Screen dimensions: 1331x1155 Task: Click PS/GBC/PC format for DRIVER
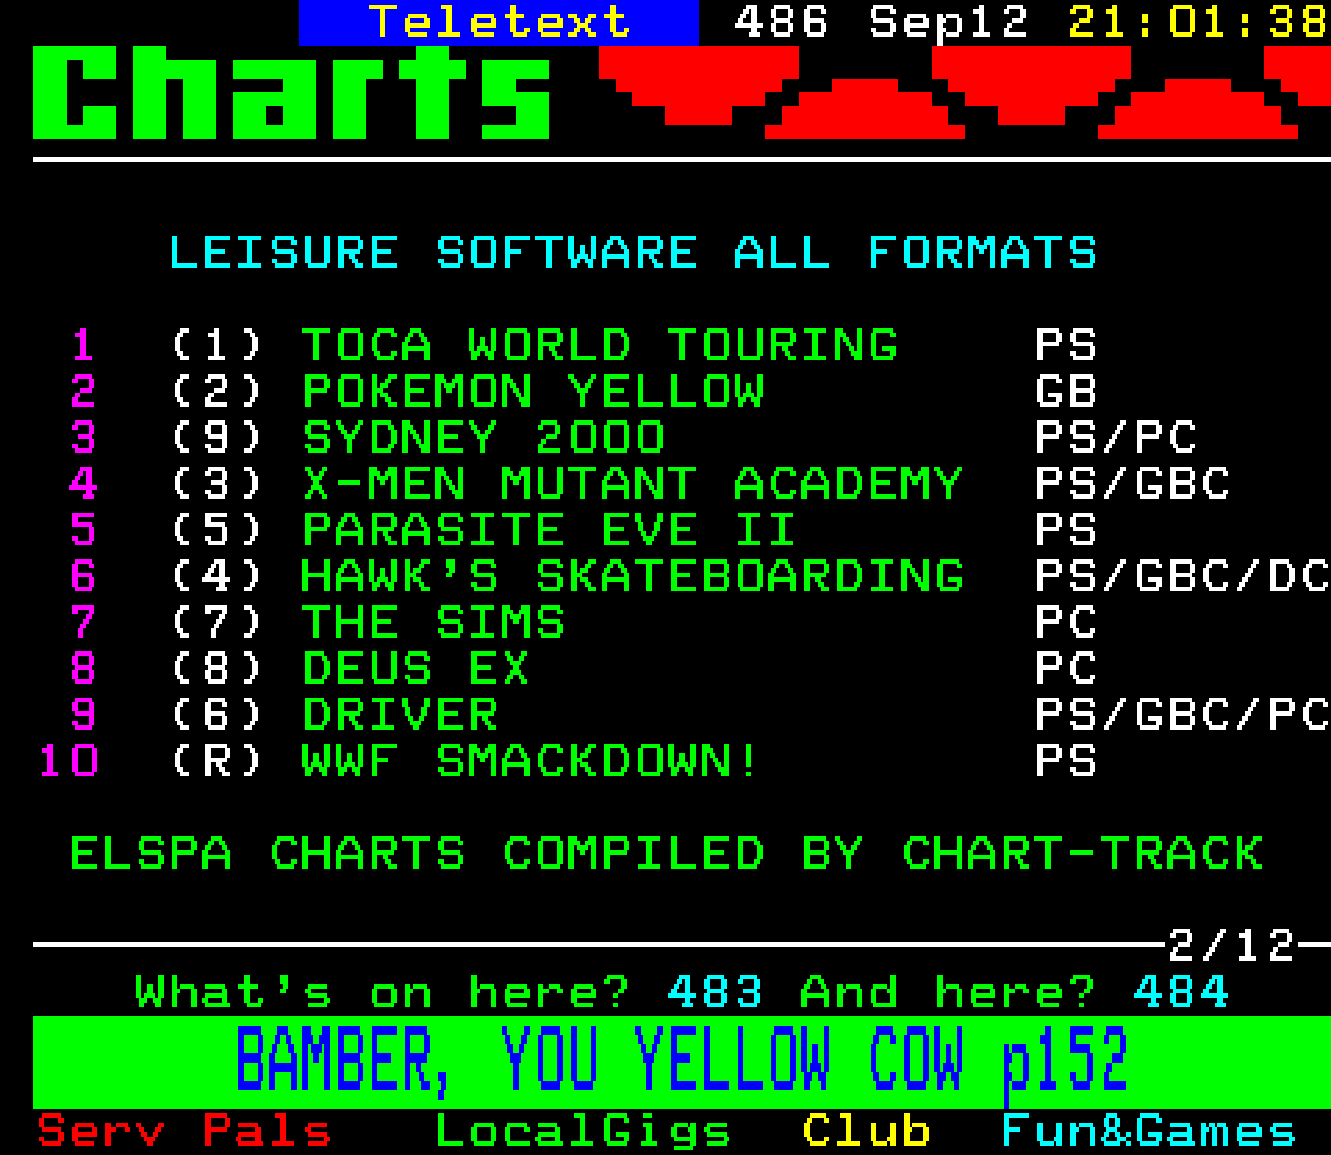[1182, 715]
